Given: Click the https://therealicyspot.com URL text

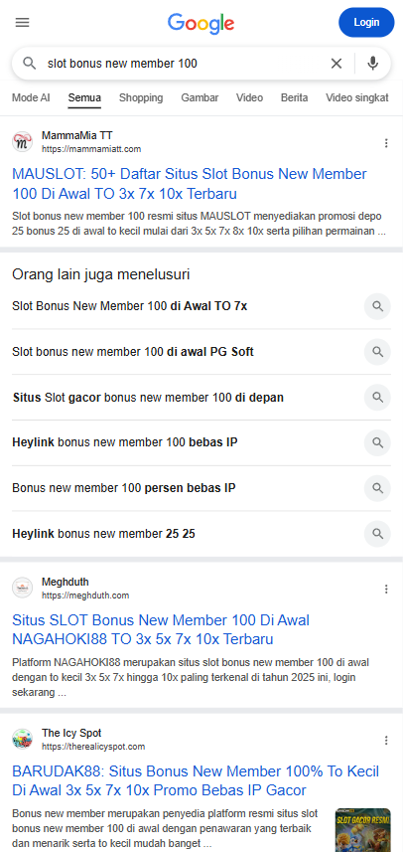Looking at the screenshot, I should point(93,747).
